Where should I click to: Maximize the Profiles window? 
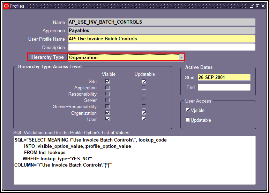(x=257, y=6)
